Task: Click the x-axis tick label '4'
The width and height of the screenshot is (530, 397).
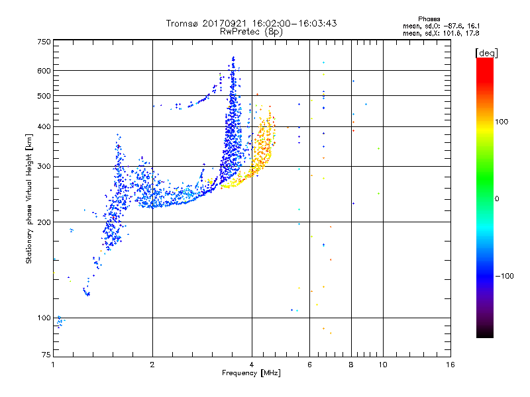Action: click(252, 365)
